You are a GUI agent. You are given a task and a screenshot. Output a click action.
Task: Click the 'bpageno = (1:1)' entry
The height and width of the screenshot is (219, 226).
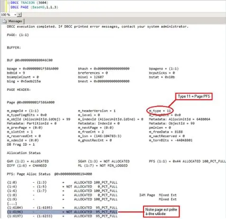pyautogui.click(x=164, y=69)
